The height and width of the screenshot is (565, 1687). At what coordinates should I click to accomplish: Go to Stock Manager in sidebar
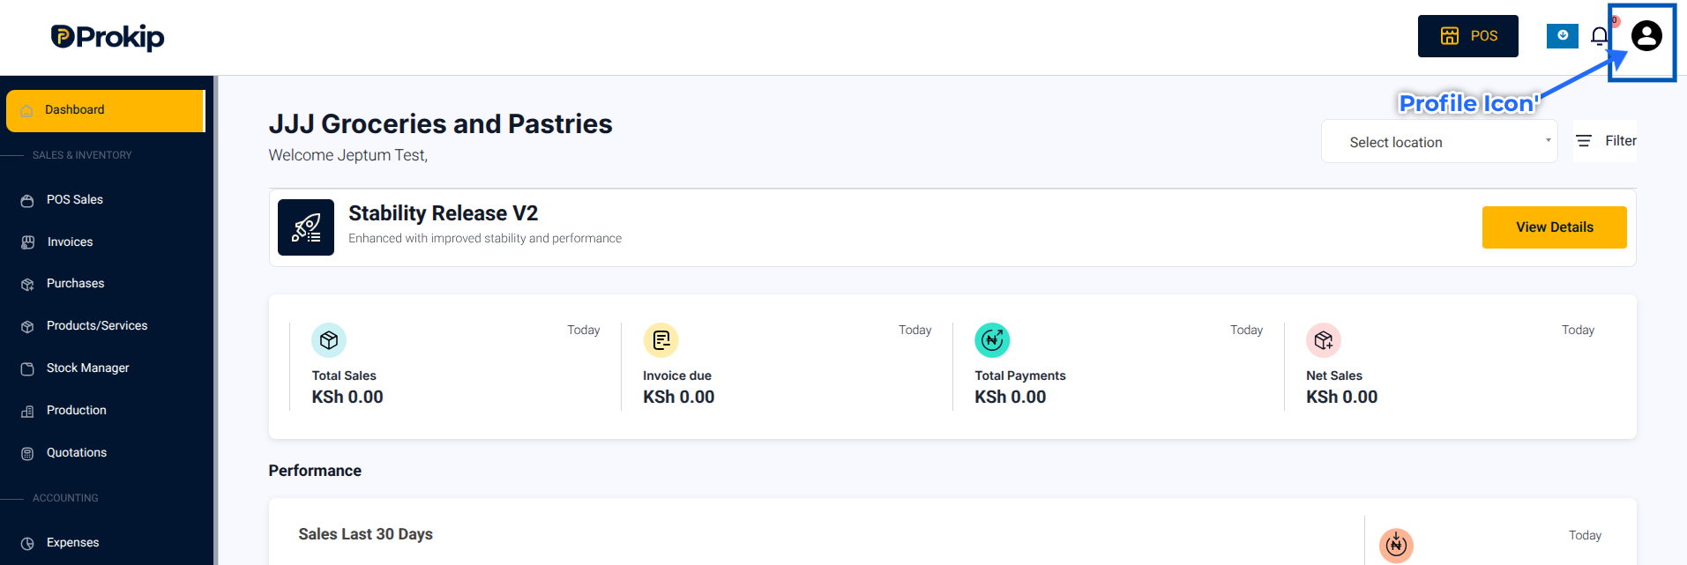pyautogui.click(x=87, y=368)
